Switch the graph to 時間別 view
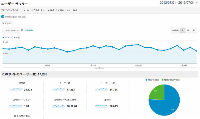 [176, 31]
